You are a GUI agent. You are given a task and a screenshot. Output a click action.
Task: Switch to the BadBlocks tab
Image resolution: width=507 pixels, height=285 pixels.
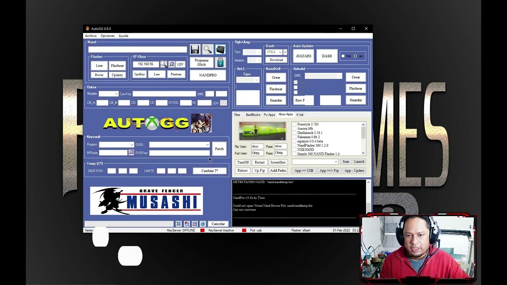pyautogui.click(x=253, y=115)
